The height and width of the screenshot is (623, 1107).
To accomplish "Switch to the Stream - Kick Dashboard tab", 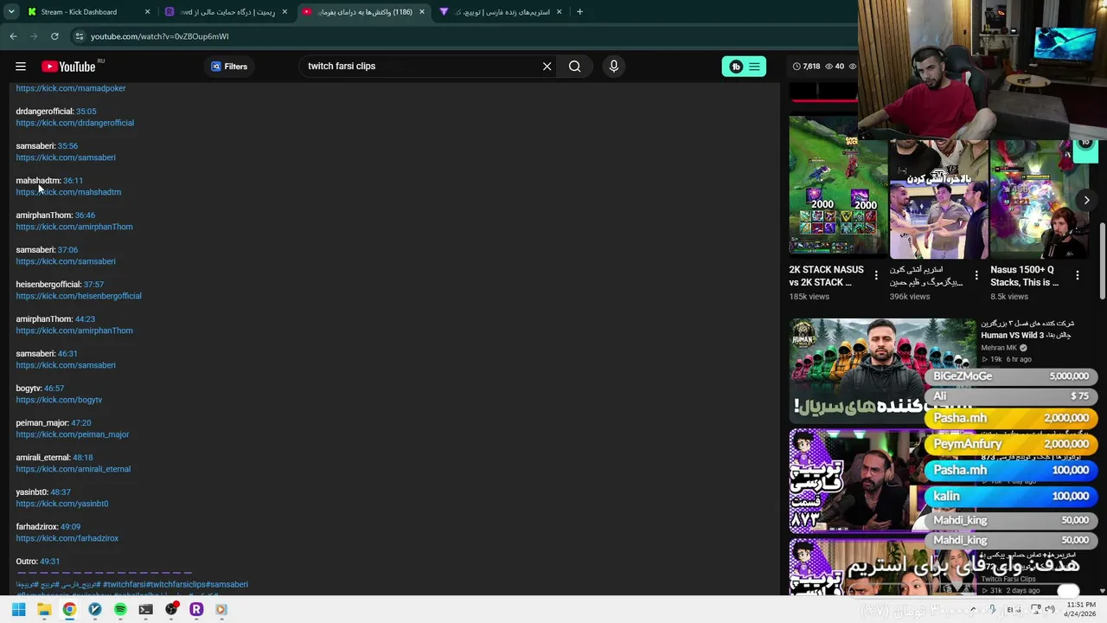I will (x=86, y=12).
